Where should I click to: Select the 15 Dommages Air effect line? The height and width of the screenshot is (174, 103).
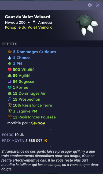click(27, 93)
